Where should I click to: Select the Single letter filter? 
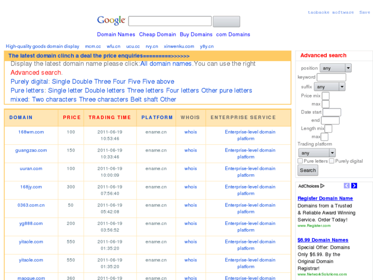pos(65,90)
